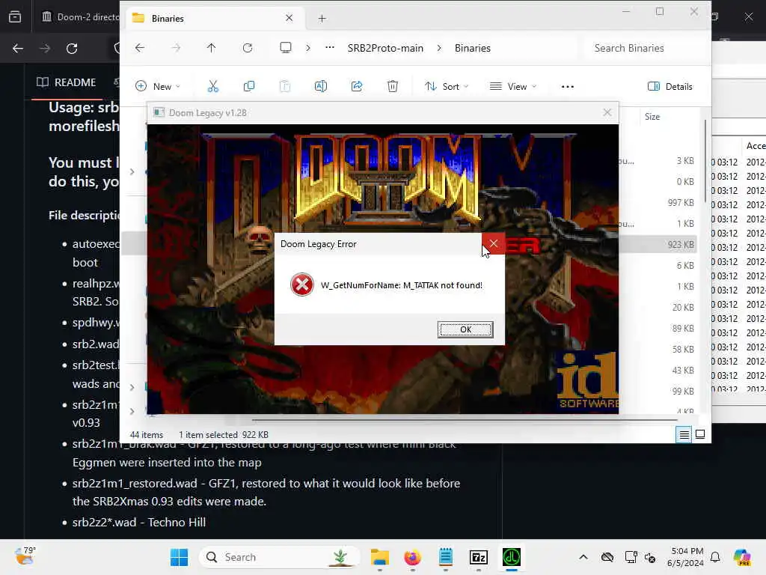
Task: Open the Notepad taskbar icon
Action: point(446,557)
